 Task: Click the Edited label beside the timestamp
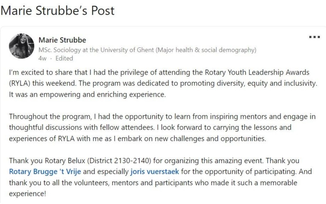(x=64, y=58)
